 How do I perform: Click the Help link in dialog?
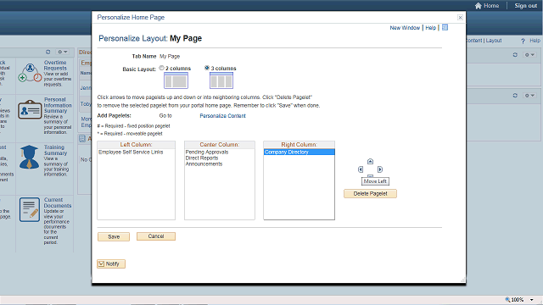(430, 28)
